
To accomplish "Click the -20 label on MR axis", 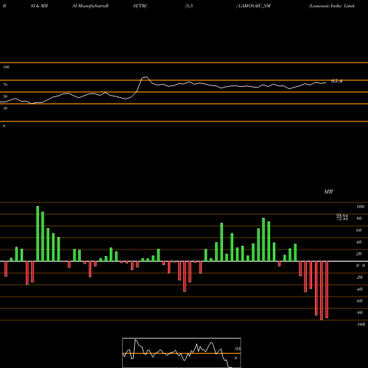I will click(359, 277).
